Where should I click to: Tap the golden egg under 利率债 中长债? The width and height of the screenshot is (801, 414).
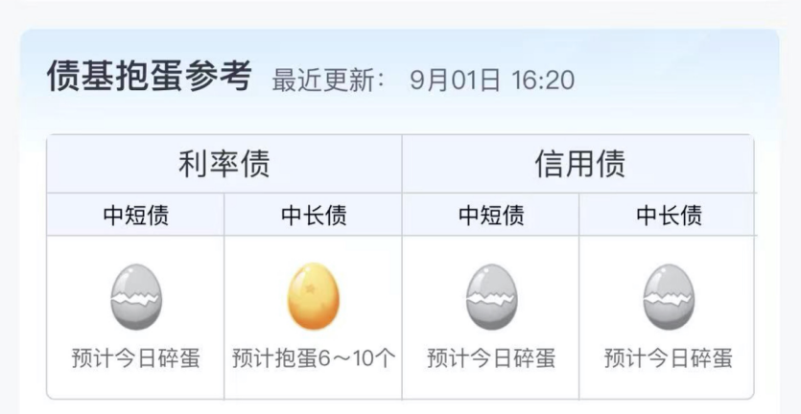click(x=313, y=296)
